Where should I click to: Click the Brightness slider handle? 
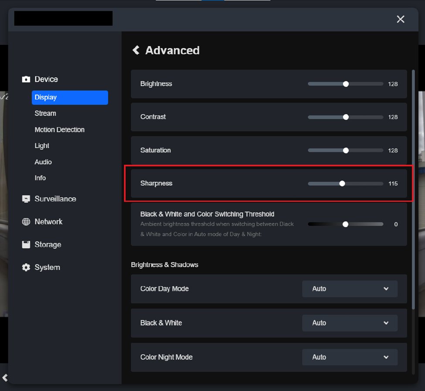[x=346, y=84]
